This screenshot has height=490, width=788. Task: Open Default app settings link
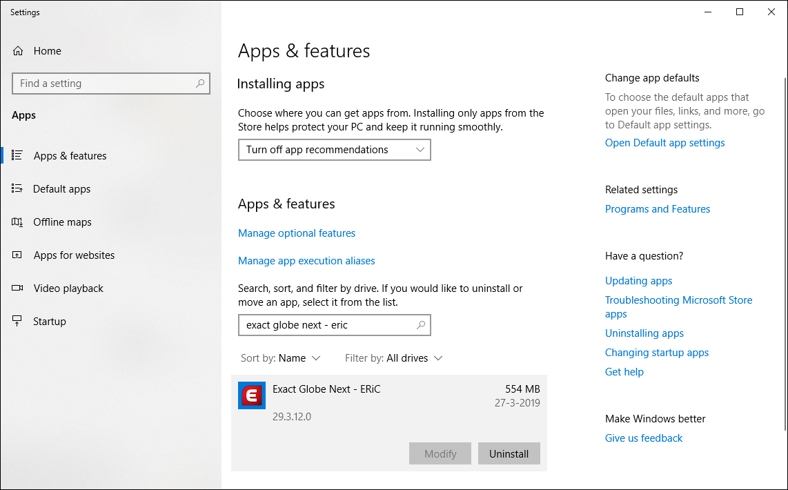(x=665, y=143)
